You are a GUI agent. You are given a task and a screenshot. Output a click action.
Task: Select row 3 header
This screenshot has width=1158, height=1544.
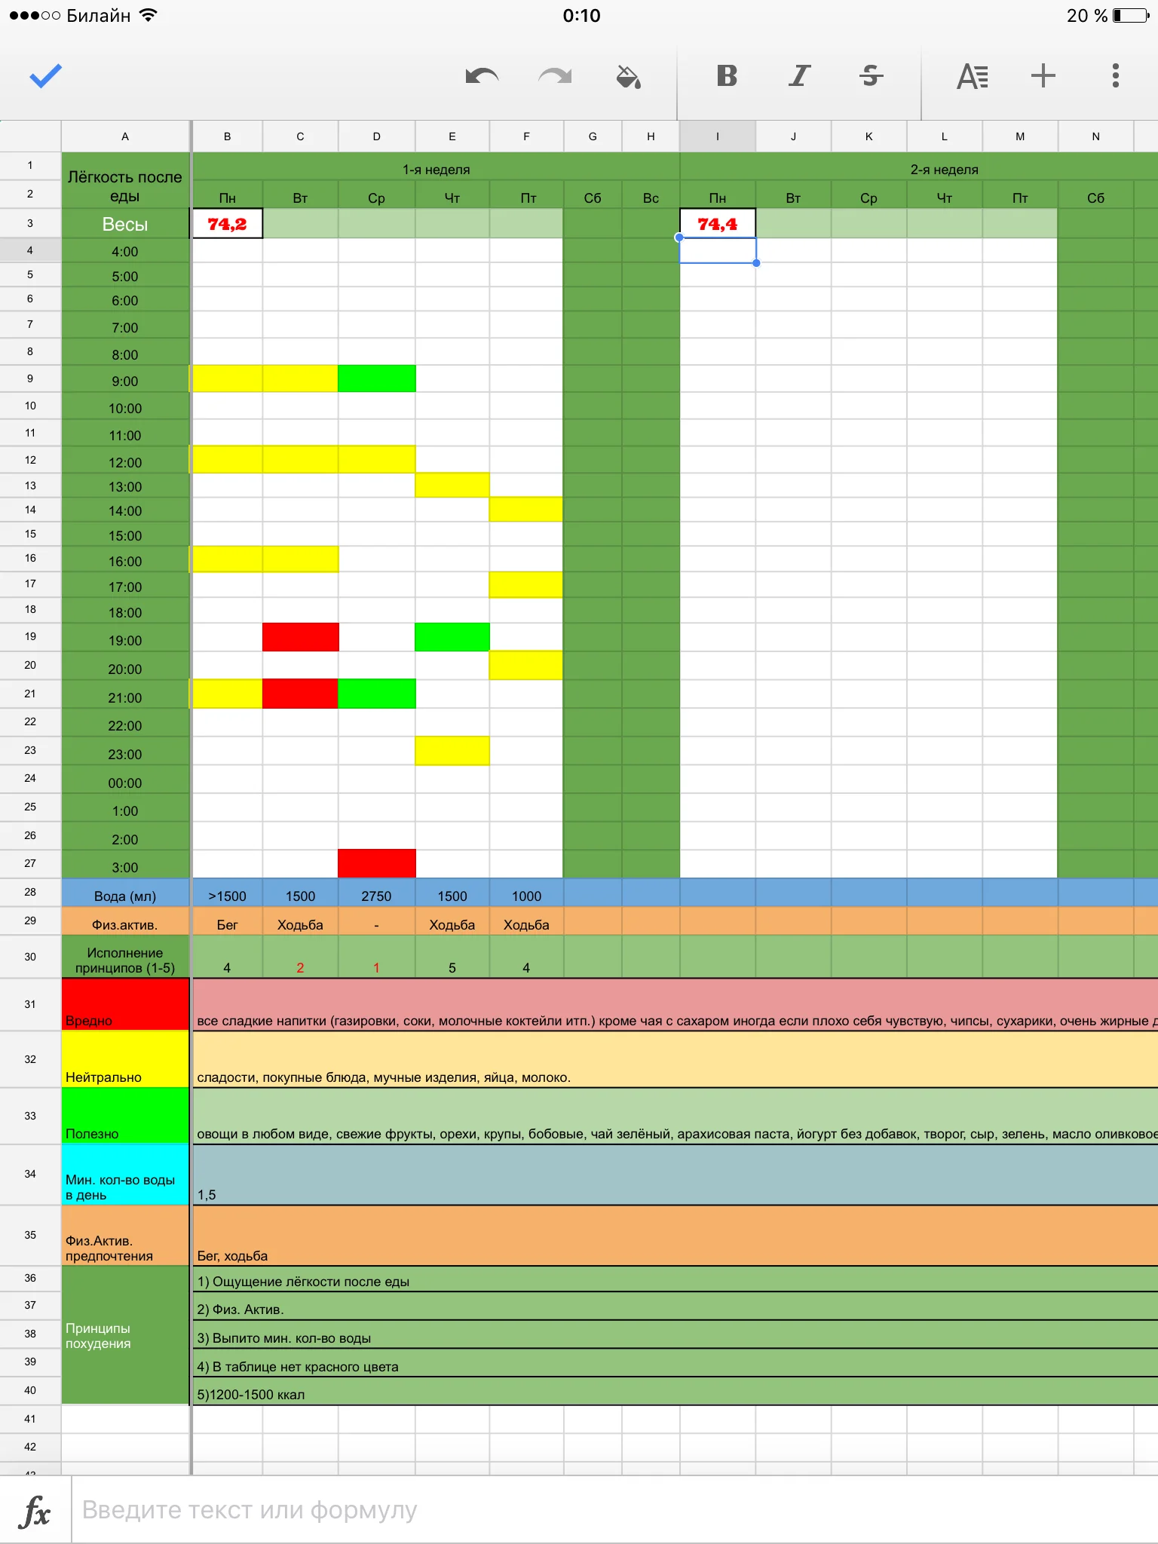click(x=30, y=223)
